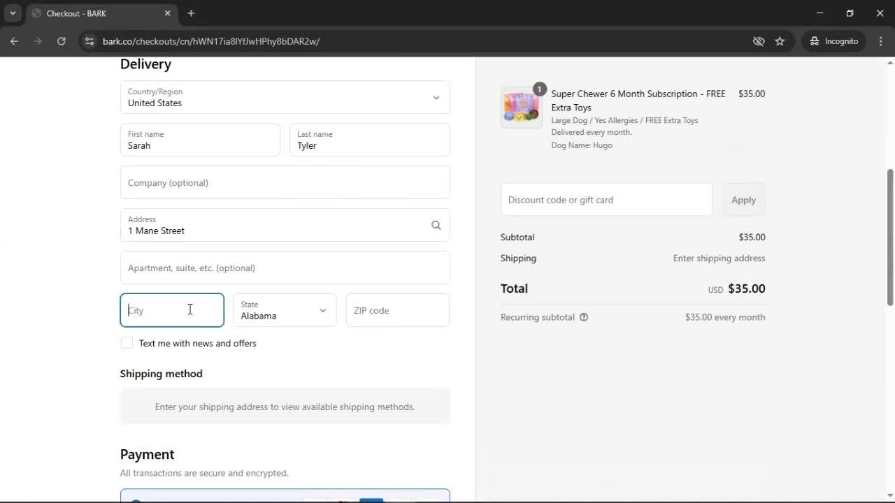
Task: Reload the checkout page
Action: pos(62,41)
